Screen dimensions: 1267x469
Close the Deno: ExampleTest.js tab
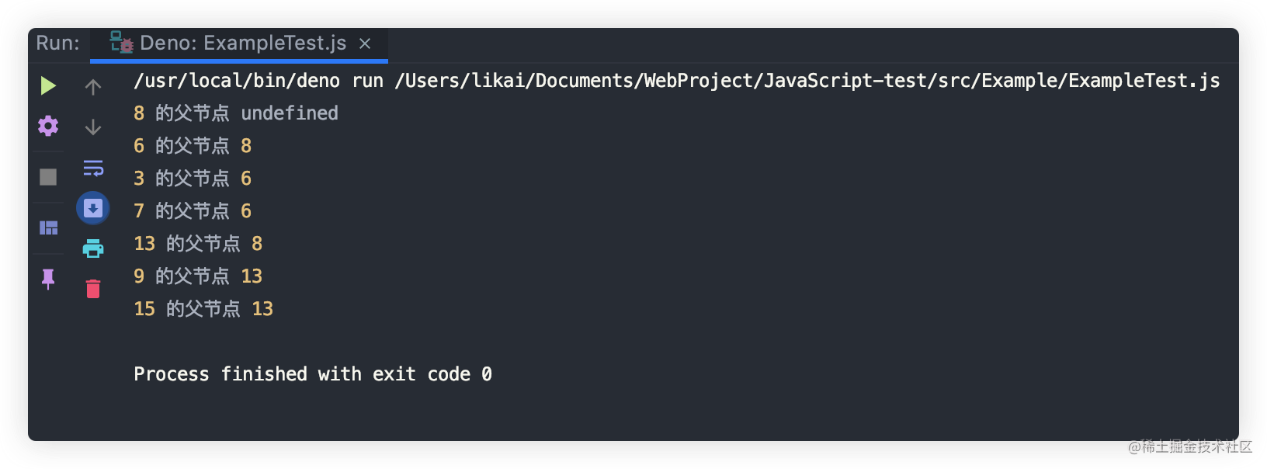(x=365, y=43)
